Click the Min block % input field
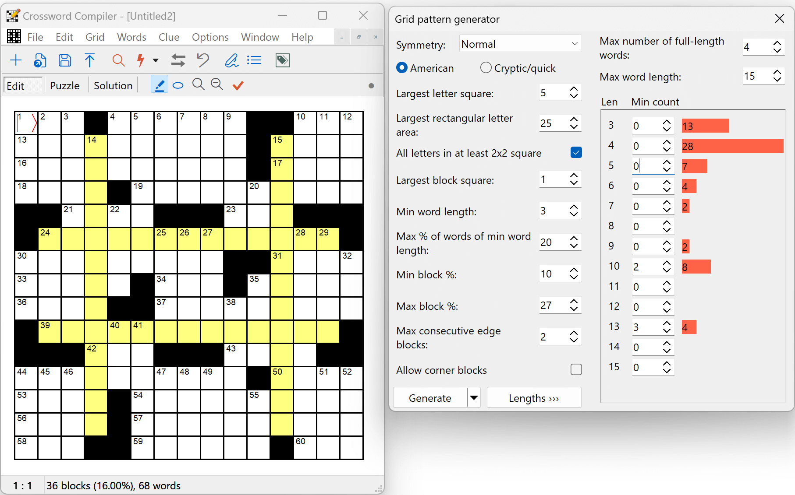795x495 pixels. click(552, 274)
